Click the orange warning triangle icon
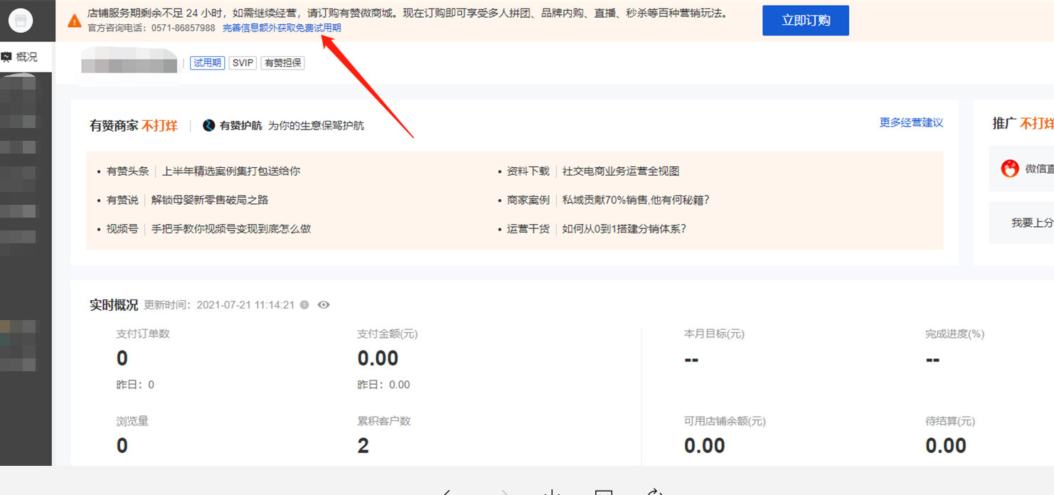This screenshot has width=1054, height=495. pos(75,21)
